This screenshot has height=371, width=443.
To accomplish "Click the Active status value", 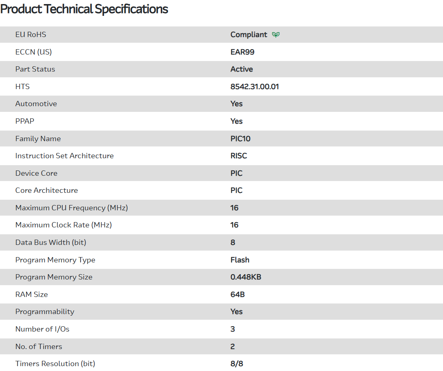I will [241, 69].
